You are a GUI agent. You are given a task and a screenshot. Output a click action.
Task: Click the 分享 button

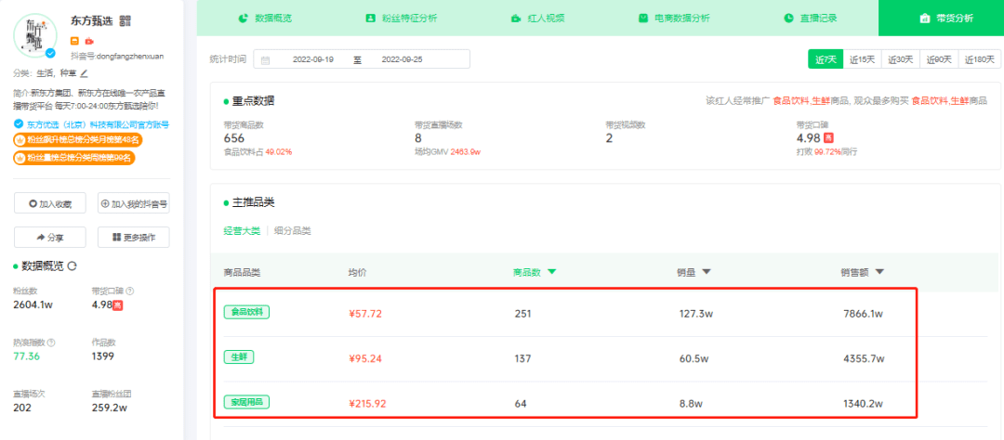[x=50, y=238]
